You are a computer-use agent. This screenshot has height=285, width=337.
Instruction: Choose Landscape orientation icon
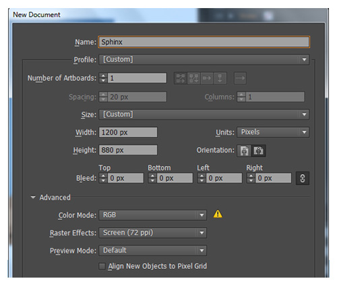pos(259,151)
